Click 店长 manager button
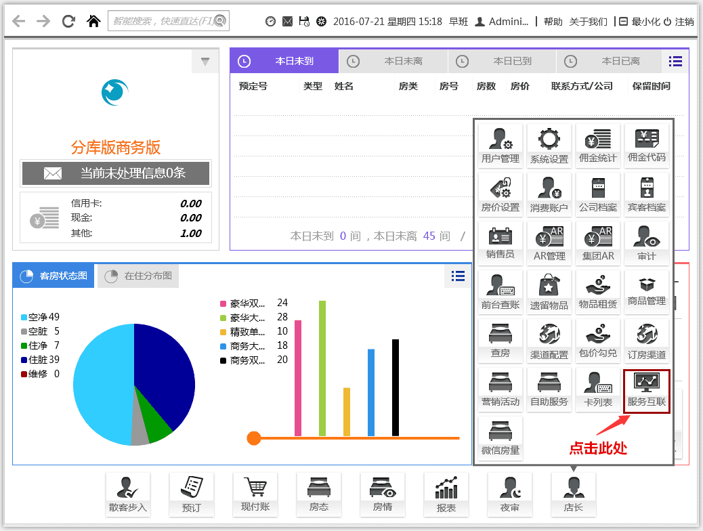This screenshot has height=531, width=703. (x=574, y=494)
